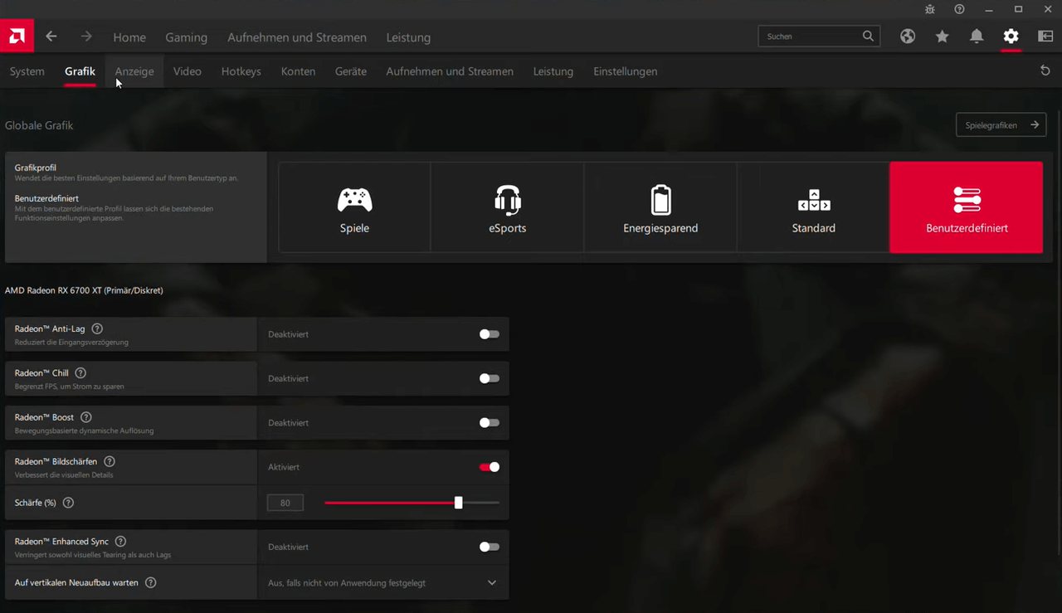Open the Gaming menu
This screenshot has width=1062, height=613.
186,37
